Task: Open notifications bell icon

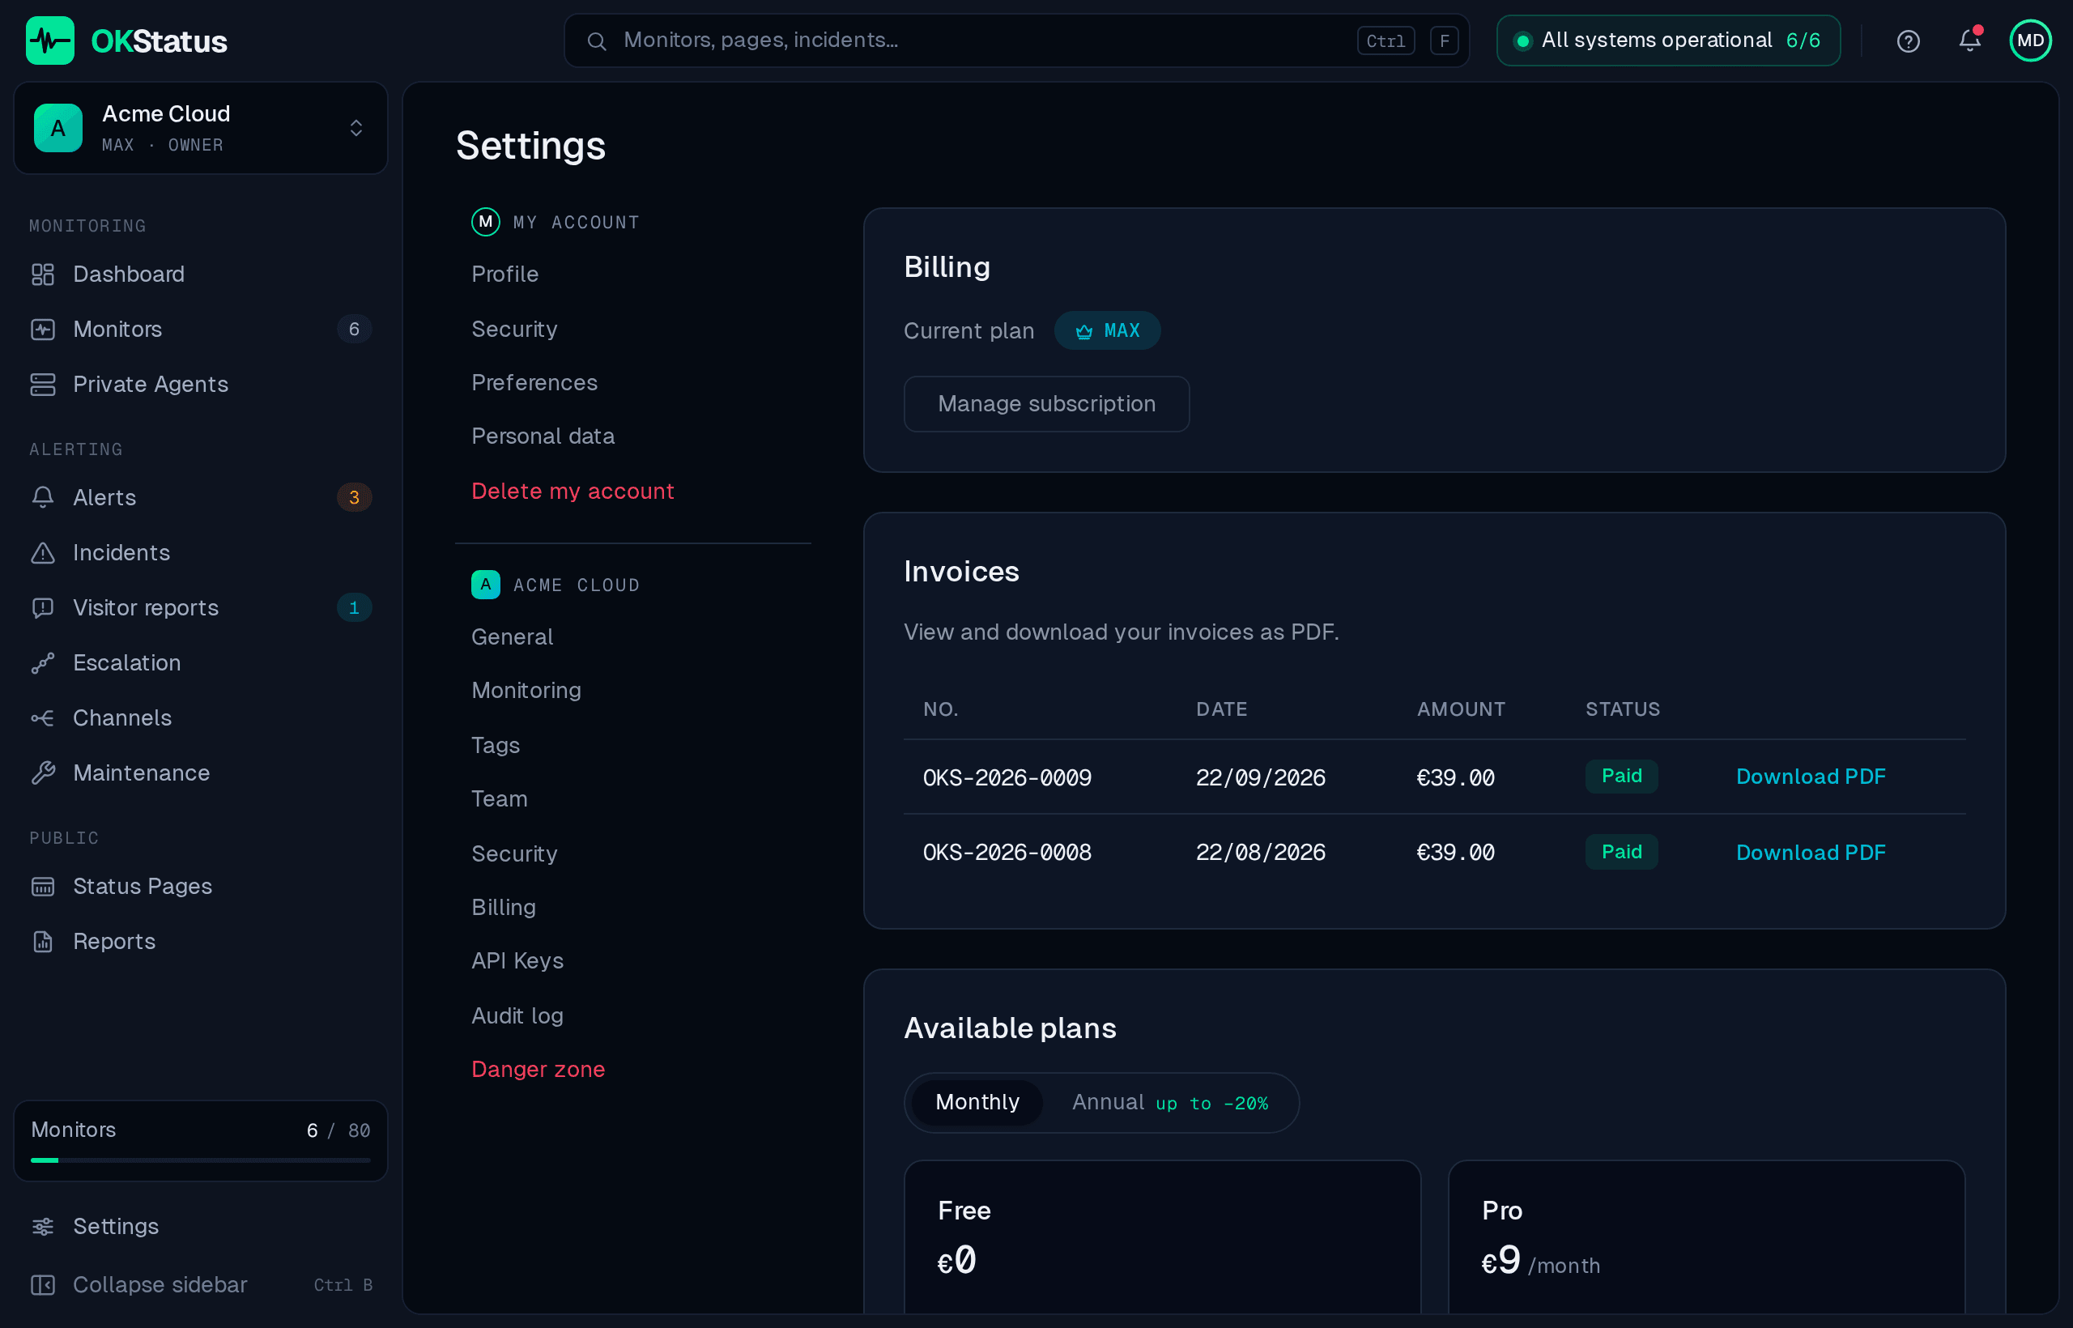Action: pyautogui.click(x=1969, y=40)
